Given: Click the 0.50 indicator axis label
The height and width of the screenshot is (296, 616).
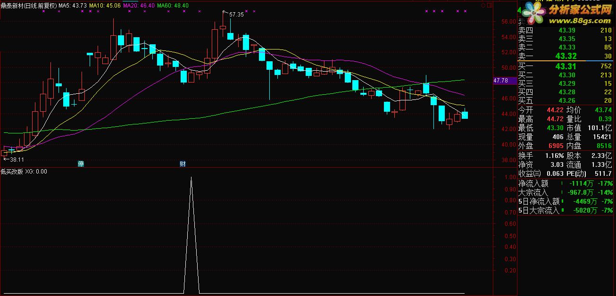Looking at the screenshot, I should coord(509,235).
